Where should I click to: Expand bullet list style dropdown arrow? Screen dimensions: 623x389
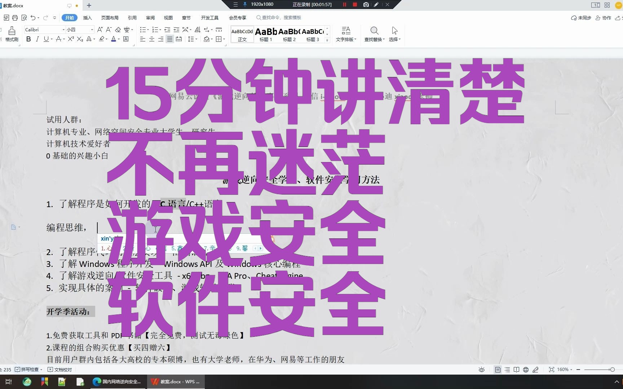(148, 30)
